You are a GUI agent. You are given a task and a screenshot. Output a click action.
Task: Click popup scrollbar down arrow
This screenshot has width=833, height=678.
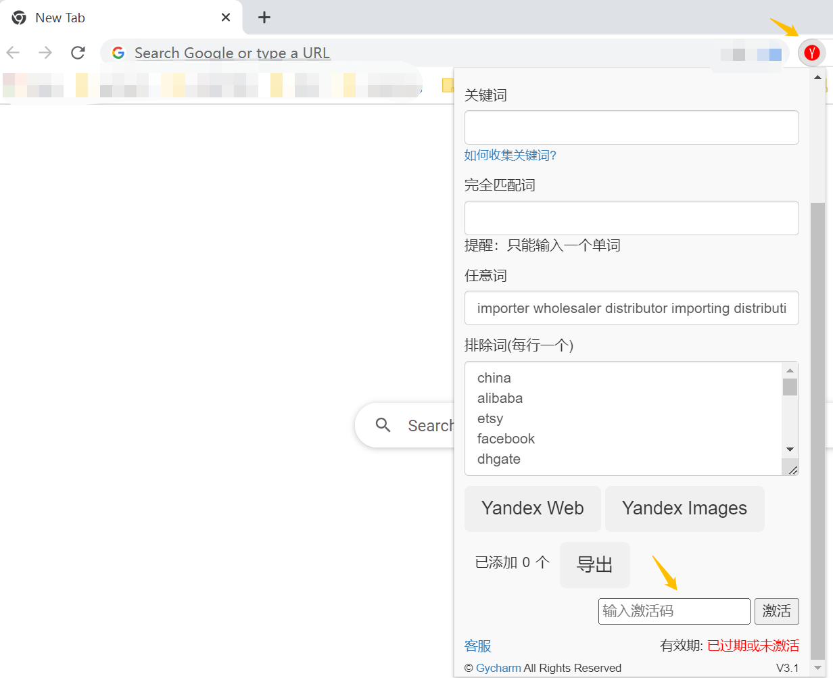(x=817, y=667)
